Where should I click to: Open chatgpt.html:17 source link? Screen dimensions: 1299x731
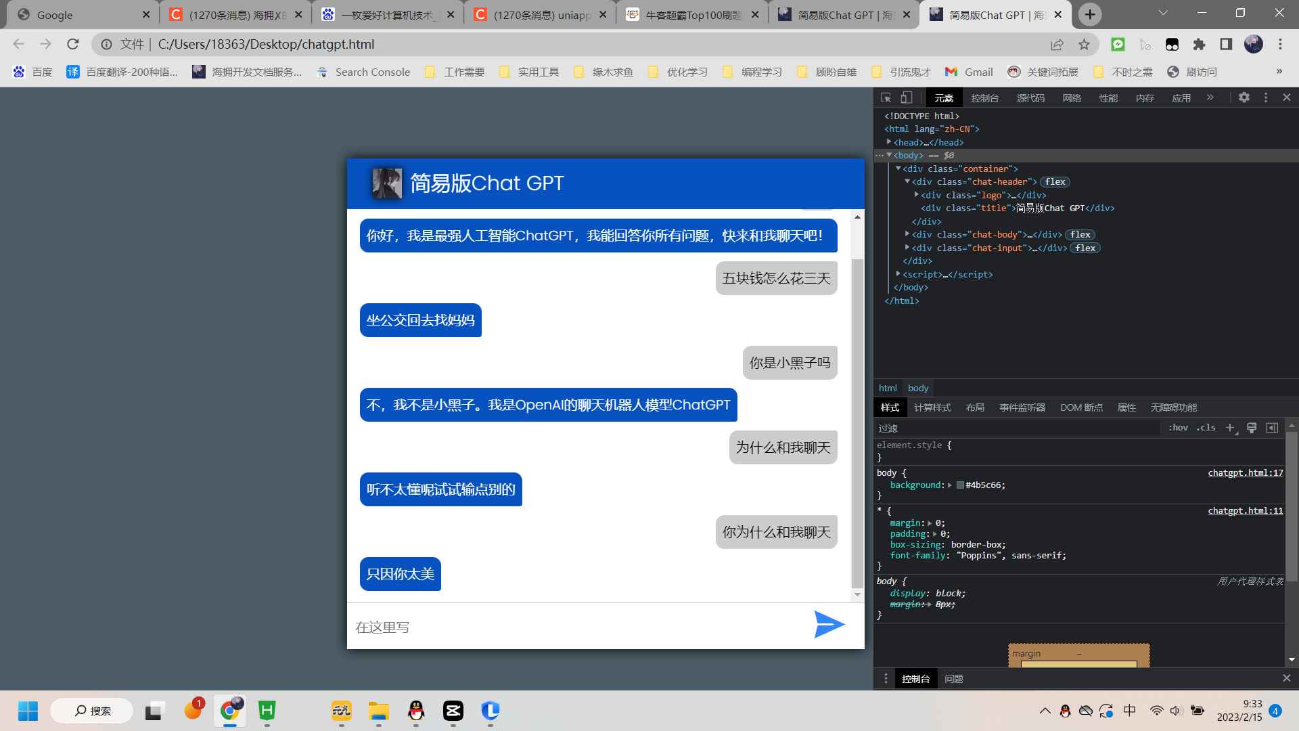click(x=1246, y=473)
